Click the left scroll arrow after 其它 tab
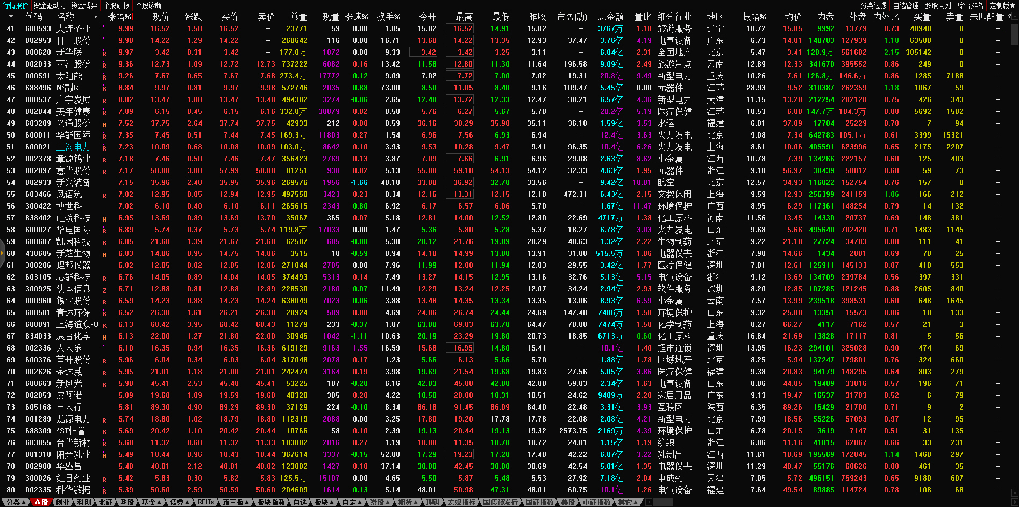The height and width of the screenshot is (507, 1019). click(x=649, y=502)
